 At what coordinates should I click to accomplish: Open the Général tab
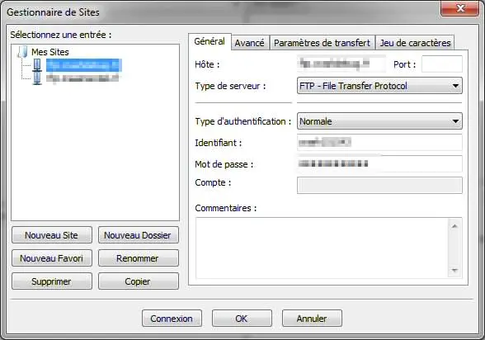pyautogui.click(x=210, y=41)
